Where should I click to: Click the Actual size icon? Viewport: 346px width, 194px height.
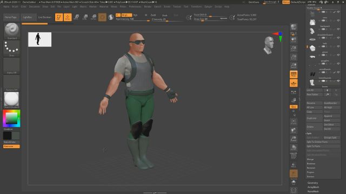point(294,57)
